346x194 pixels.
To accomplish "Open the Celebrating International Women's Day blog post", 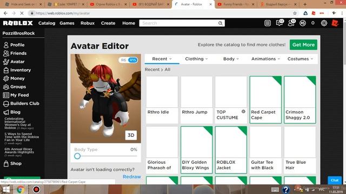I will [x=18, y=123].
